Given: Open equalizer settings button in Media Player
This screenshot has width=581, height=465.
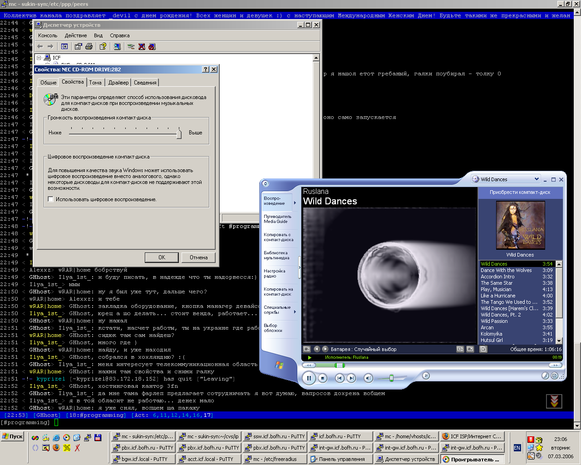Looking at the screenshot, I should click(426, 376).
